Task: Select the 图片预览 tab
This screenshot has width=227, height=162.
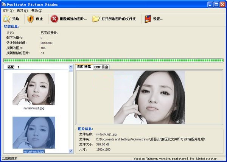Action: click(x=84, y=67)
